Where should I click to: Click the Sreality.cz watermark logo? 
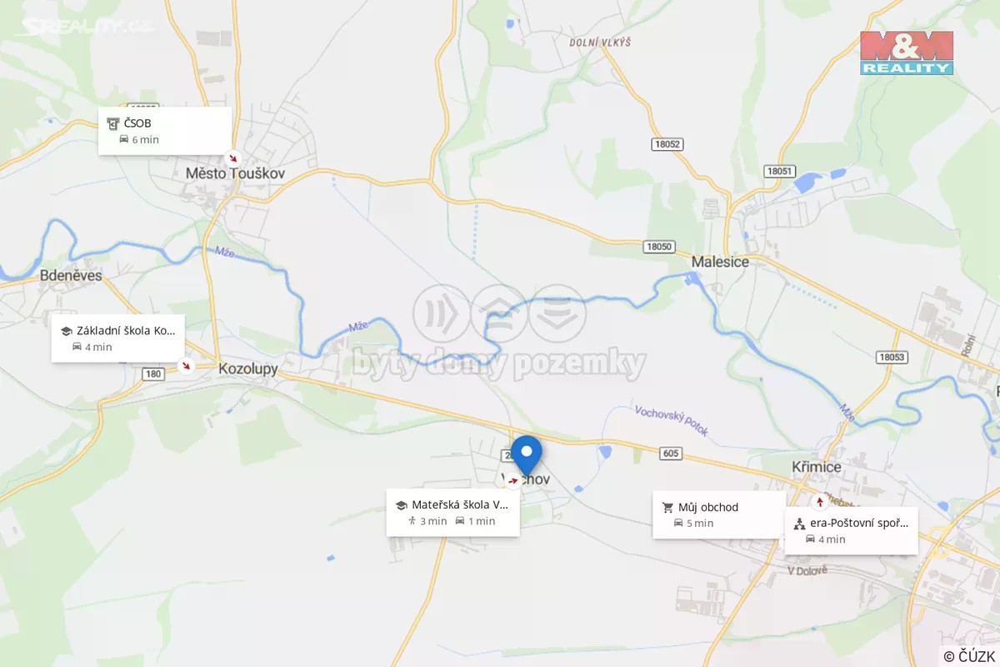point(86,26)
